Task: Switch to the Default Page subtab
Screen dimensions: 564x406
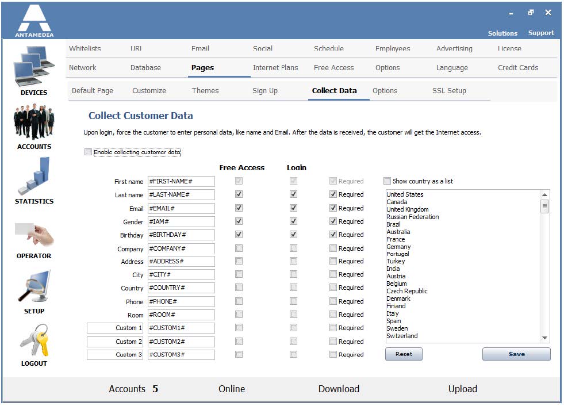Action: click(93, 91)
